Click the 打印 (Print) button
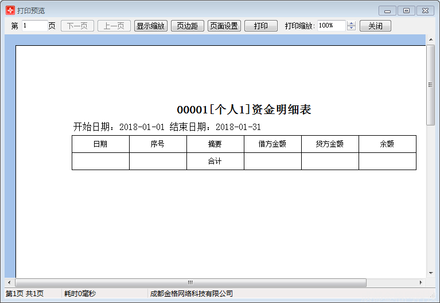Screen dimensions: 440x303 [x=261, y=26]
